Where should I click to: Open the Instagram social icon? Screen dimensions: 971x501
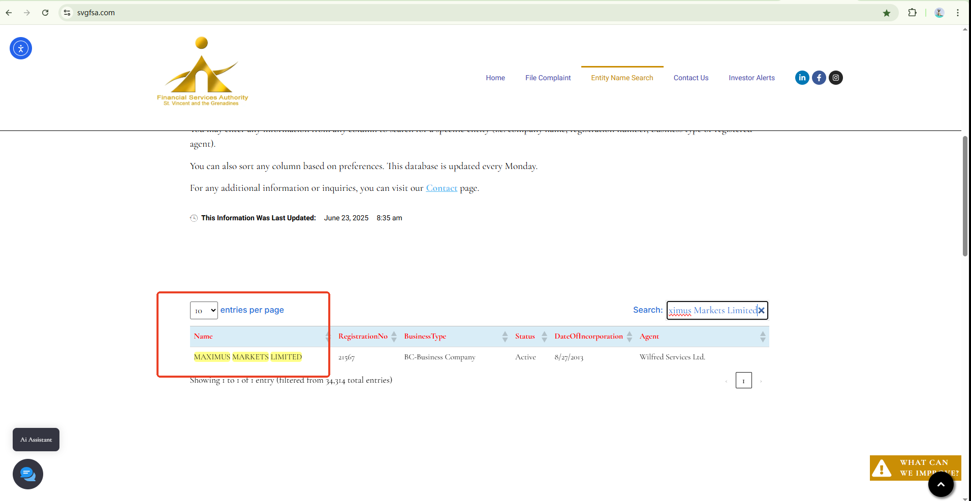(x=835, y=78)
